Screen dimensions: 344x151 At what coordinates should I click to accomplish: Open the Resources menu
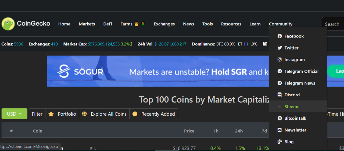(231, 24)
